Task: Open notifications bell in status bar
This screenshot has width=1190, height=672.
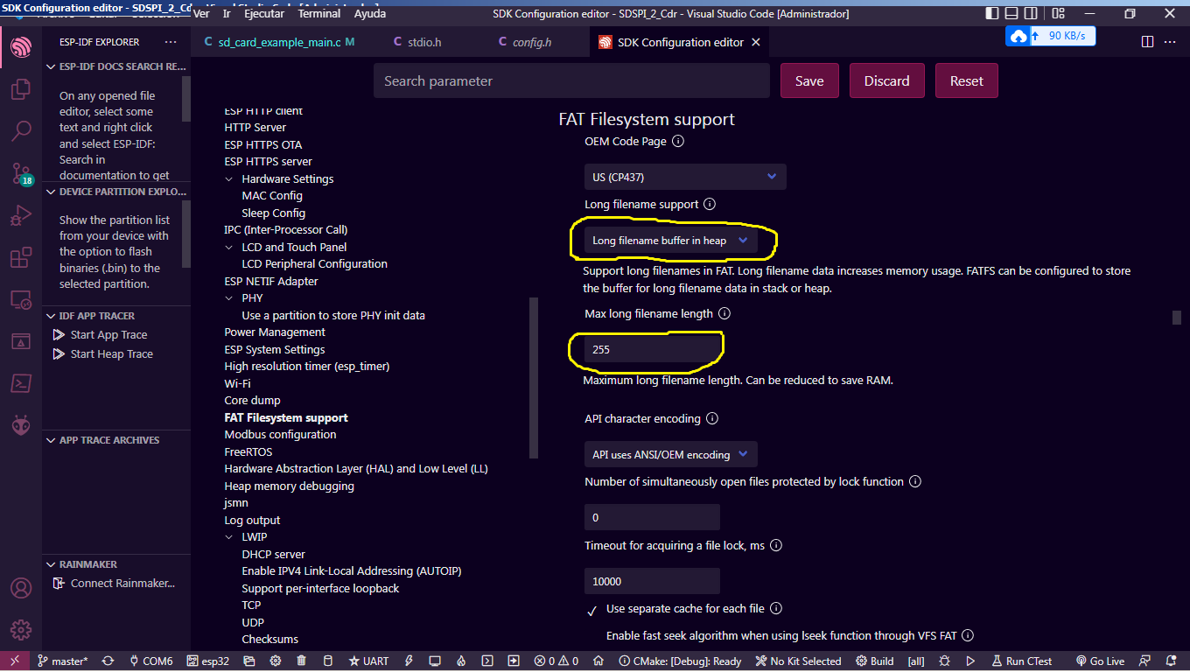Action: (1170, 661)
